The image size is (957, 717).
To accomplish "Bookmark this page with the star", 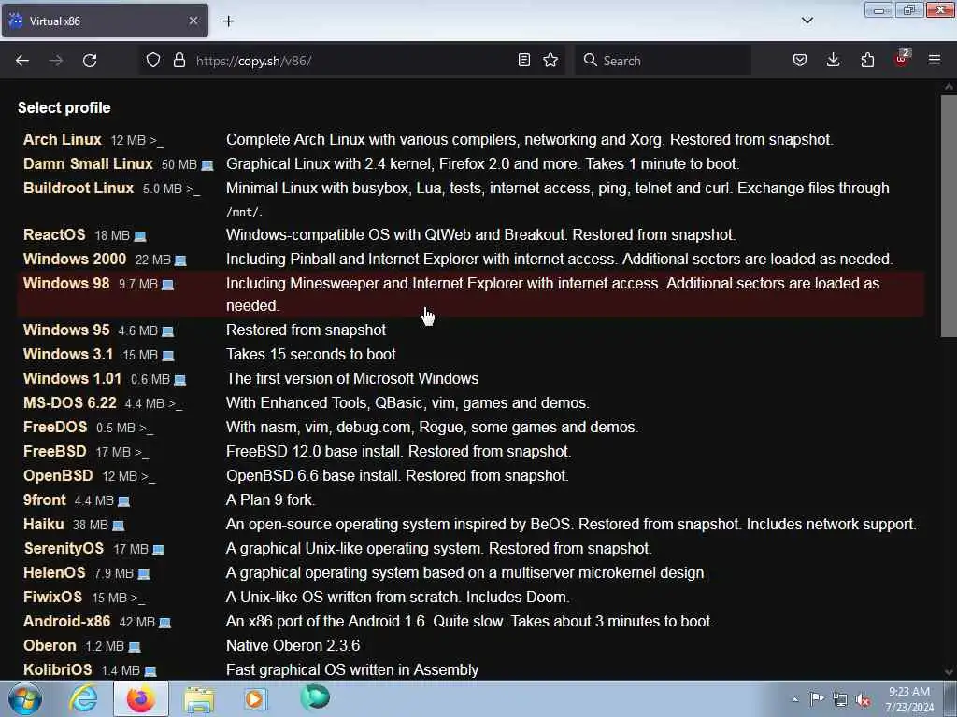I will [550, 61].
